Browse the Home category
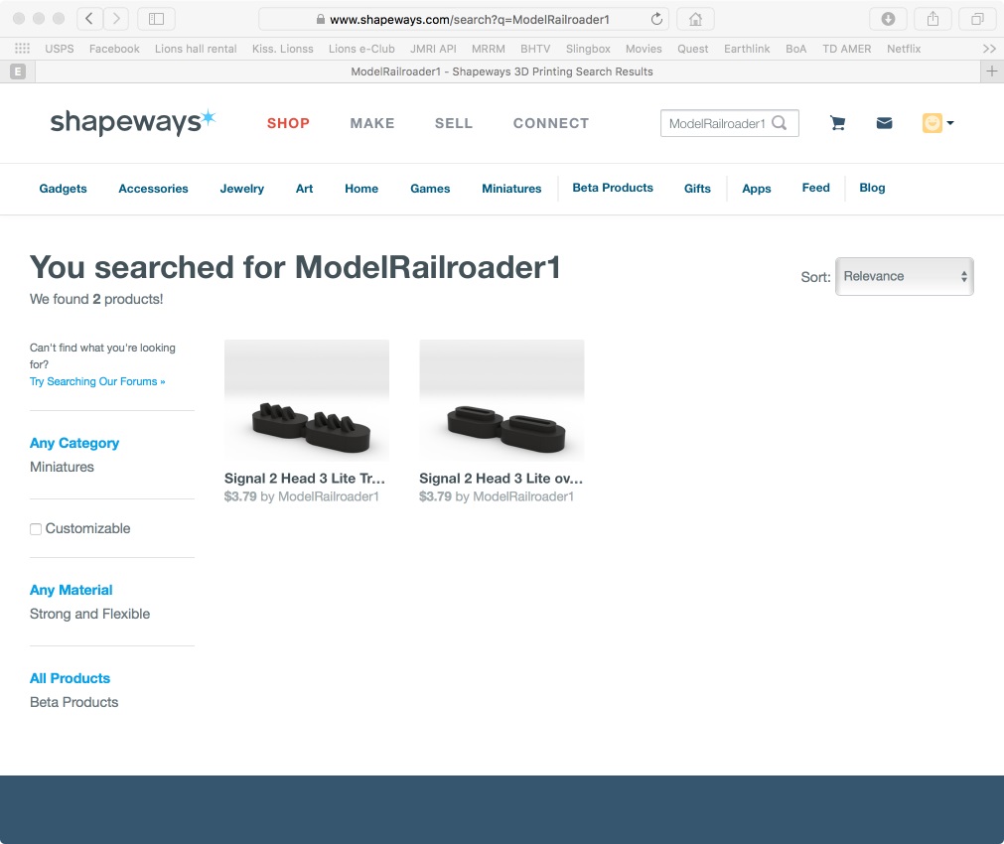 pos(361,189)
